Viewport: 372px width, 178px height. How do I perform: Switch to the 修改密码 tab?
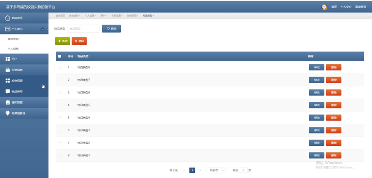[74, 15]
